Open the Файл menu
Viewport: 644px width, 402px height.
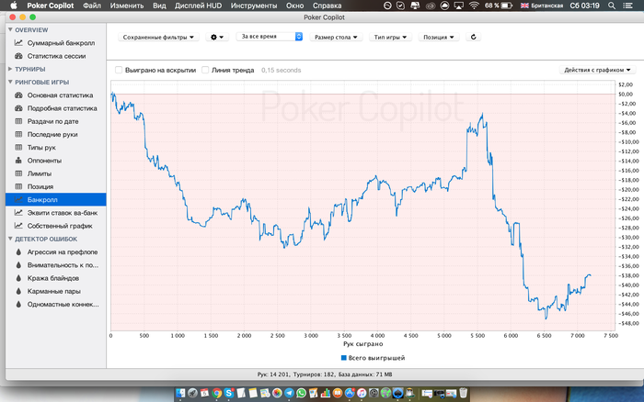coord(92,6)
